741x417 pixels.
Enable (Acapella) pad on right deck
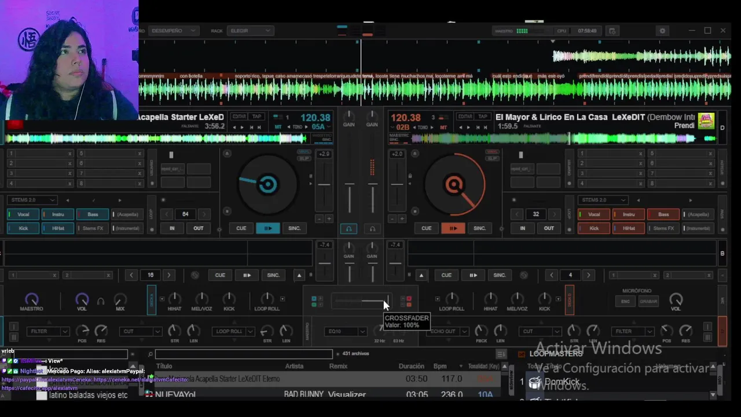pyautogui.click(x=698, y=214)
